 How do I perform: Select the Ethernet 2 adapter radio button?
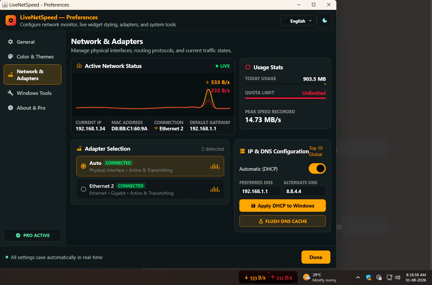tap(84, 189)
